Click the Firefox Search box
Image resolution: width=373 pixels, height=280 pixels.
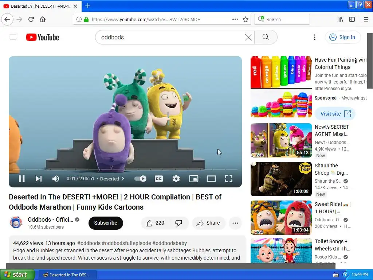(x=282, y=19)
